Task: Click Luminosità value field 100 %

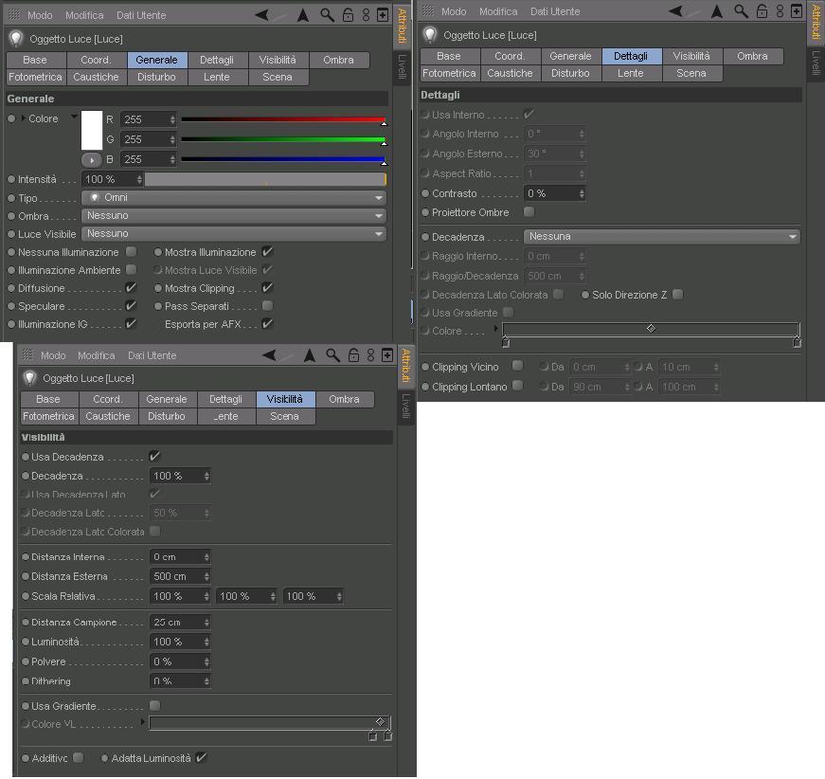Action: (181, 642)
